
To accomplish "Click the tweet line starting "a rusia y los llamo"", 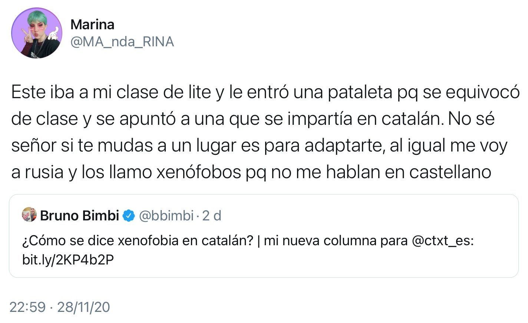I will [x=251, y=172].
